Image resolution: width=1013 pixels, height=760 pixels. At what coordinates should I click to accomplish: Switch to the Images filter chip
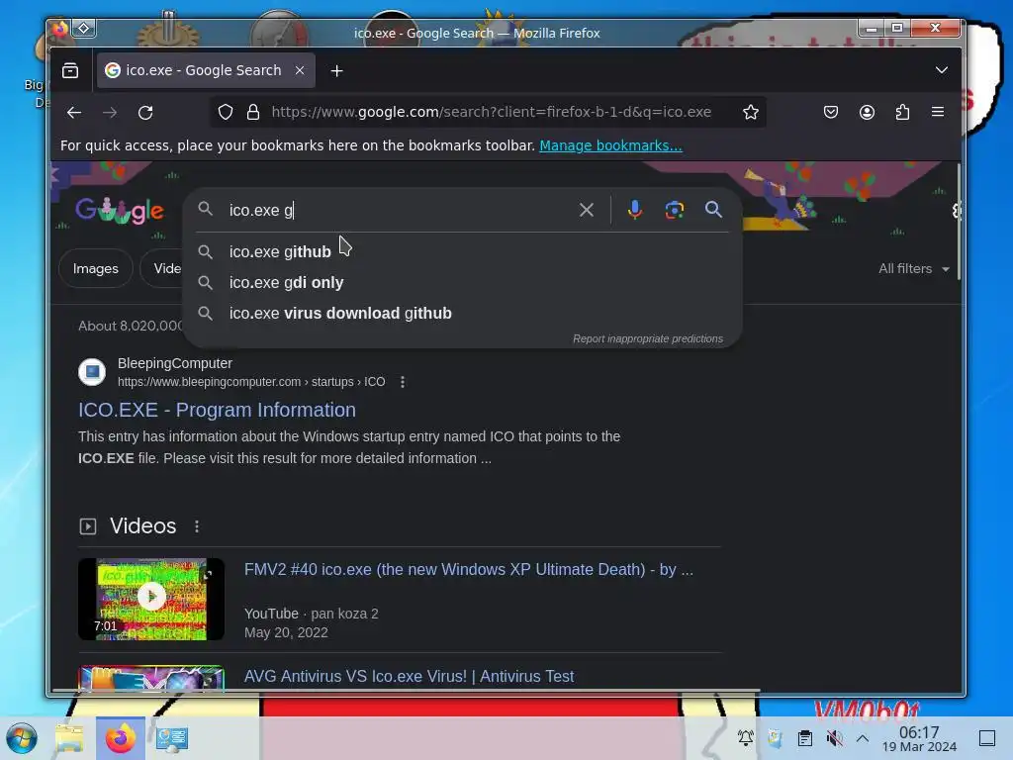(96, 268)
